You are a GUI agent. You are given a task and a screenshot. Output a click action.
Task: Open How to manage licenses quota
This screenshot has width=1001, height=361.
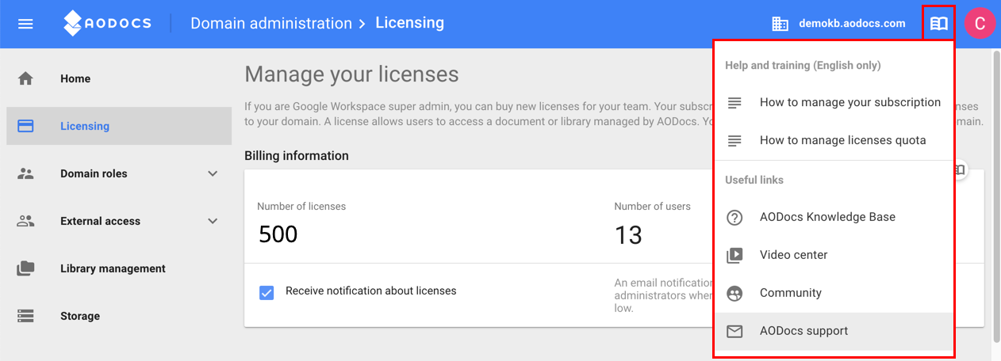tap(833, 140)
